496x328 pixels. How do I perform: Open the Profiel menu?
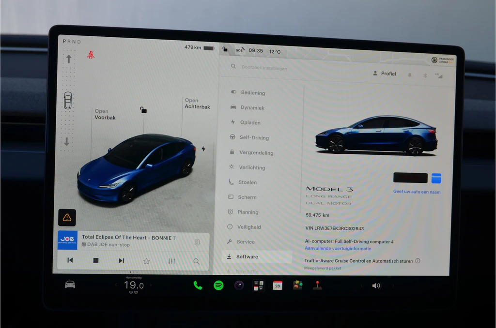384,74
